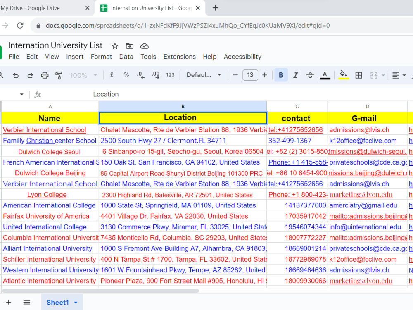Open the Format menu
The width and height of the screenshot is (413, 310).
101,57
